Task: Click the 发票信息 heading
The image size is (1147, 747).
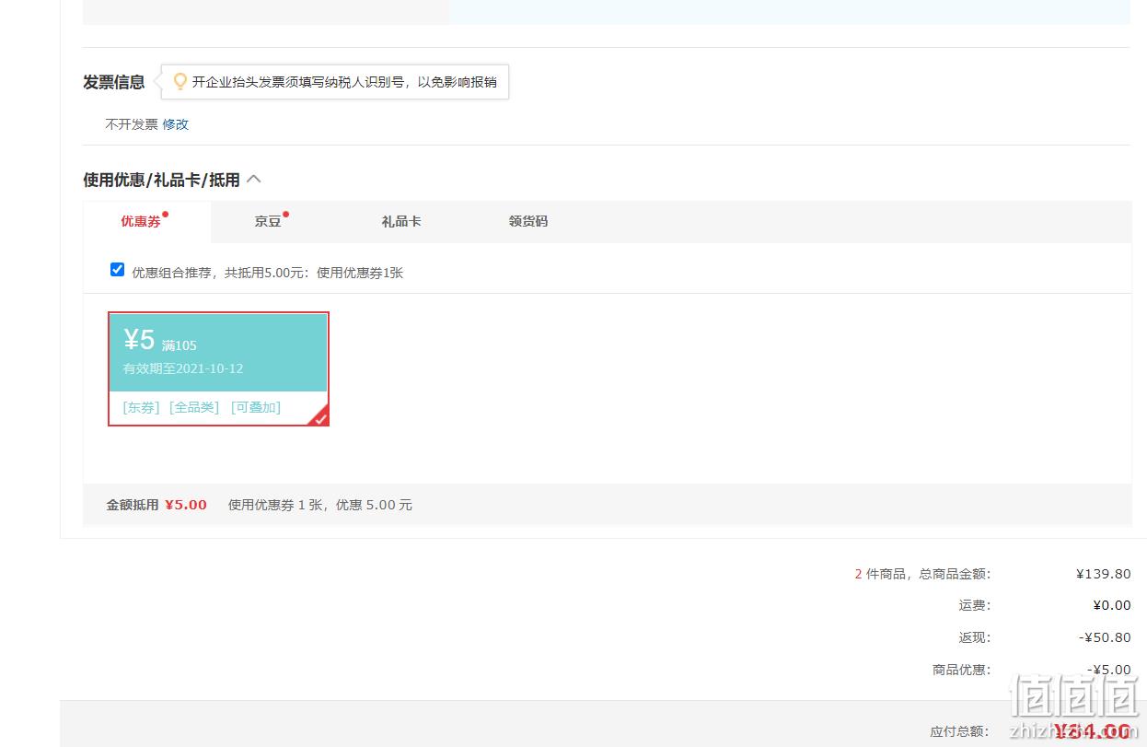Action: [x=114, y=82]
